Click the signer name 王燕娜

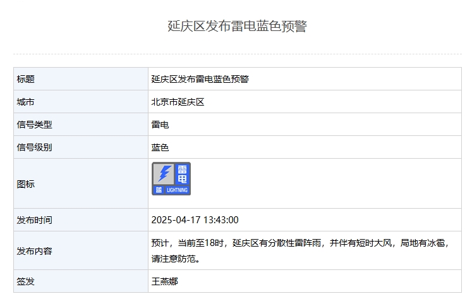click(164, 281)
